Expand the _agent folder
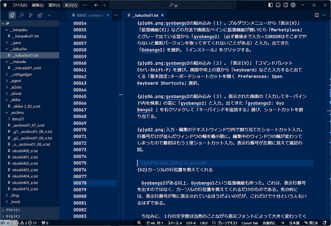 7,81
